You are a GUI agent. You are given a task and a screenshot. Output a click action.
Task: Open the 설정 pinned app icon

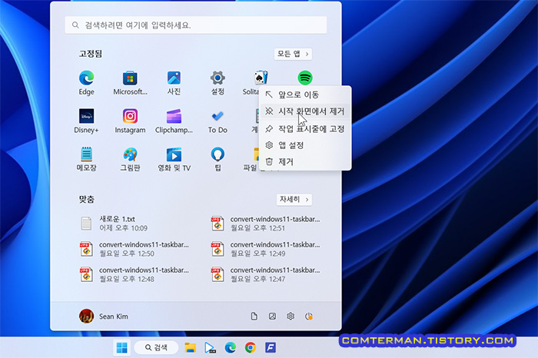(218, 83)
